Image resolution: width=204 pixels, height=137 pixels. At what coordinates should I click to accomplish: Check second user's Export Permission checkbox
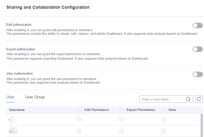tap(121, 131)
